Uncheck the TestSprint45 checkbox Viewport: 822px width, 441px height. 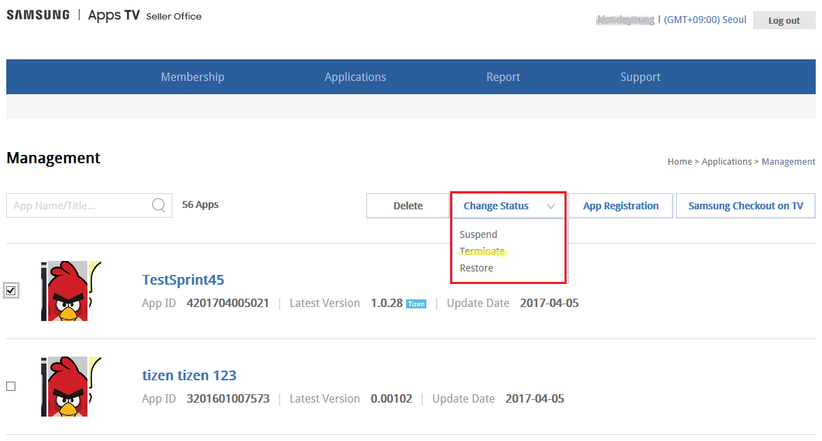11,290
